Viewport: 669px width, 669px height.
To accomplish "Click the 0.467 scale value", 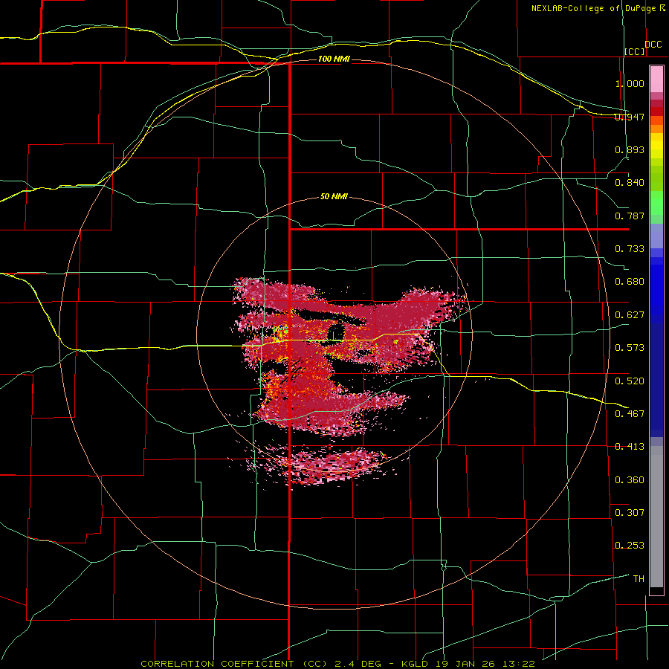I will click(630, 414).
